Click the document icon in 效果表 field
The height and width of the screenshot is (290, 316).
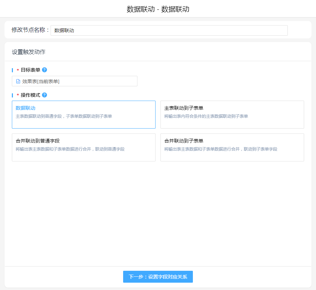click(18, 81)
